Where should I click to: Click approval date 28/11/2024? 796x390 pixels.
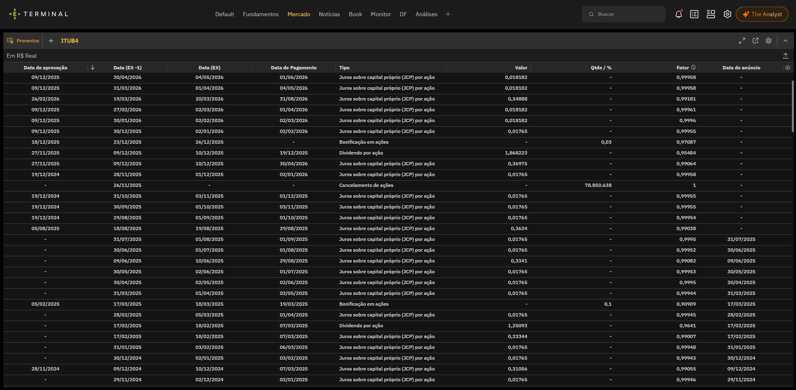[45, 369]
